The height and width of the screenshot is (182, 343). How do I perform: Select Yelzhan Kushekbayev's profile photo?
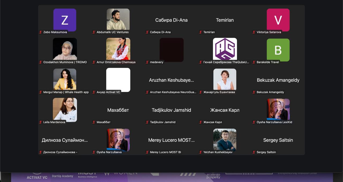[225, 139]
